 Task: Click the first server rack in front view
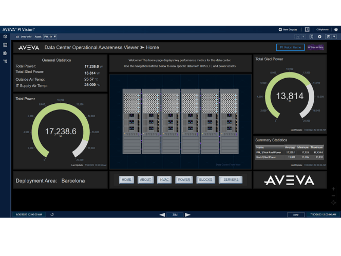[x=131, y=121]
